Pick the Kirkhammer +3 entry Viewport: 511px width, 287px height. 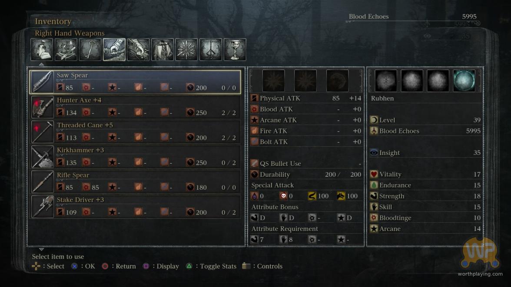tap(135, 157)
